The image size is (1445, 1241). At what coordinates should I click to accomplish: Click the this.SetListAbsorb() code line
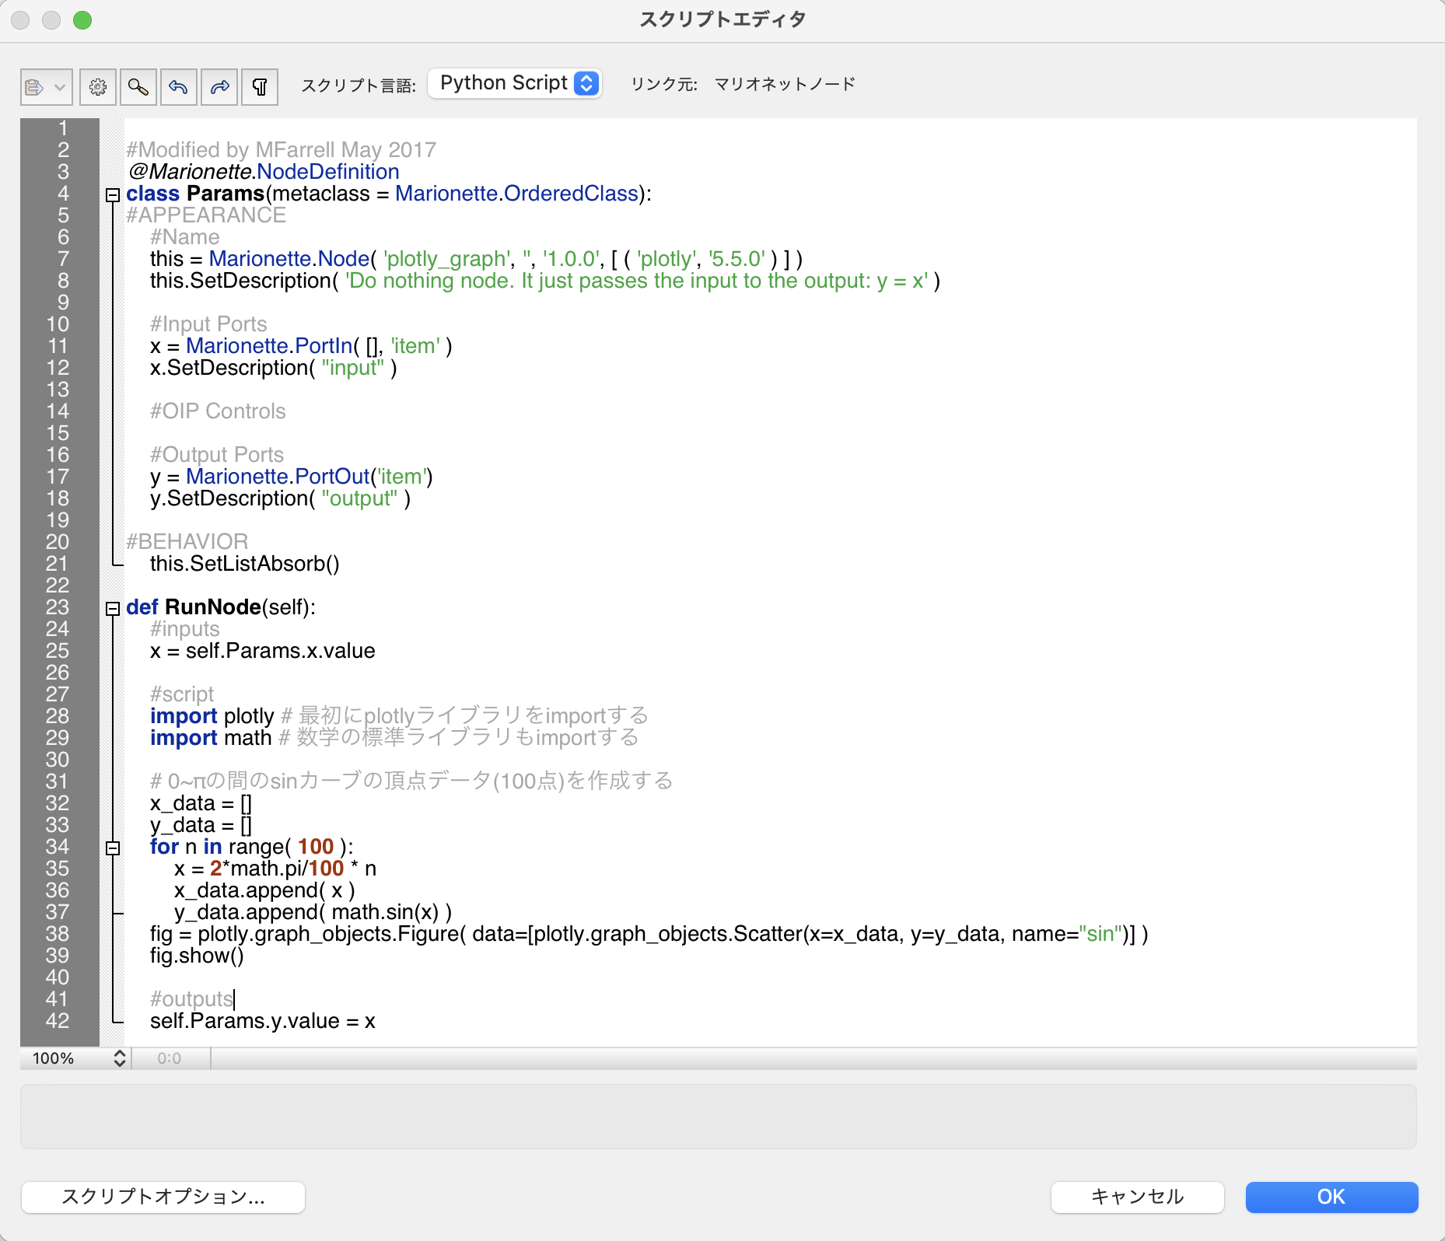pos(244,564)
